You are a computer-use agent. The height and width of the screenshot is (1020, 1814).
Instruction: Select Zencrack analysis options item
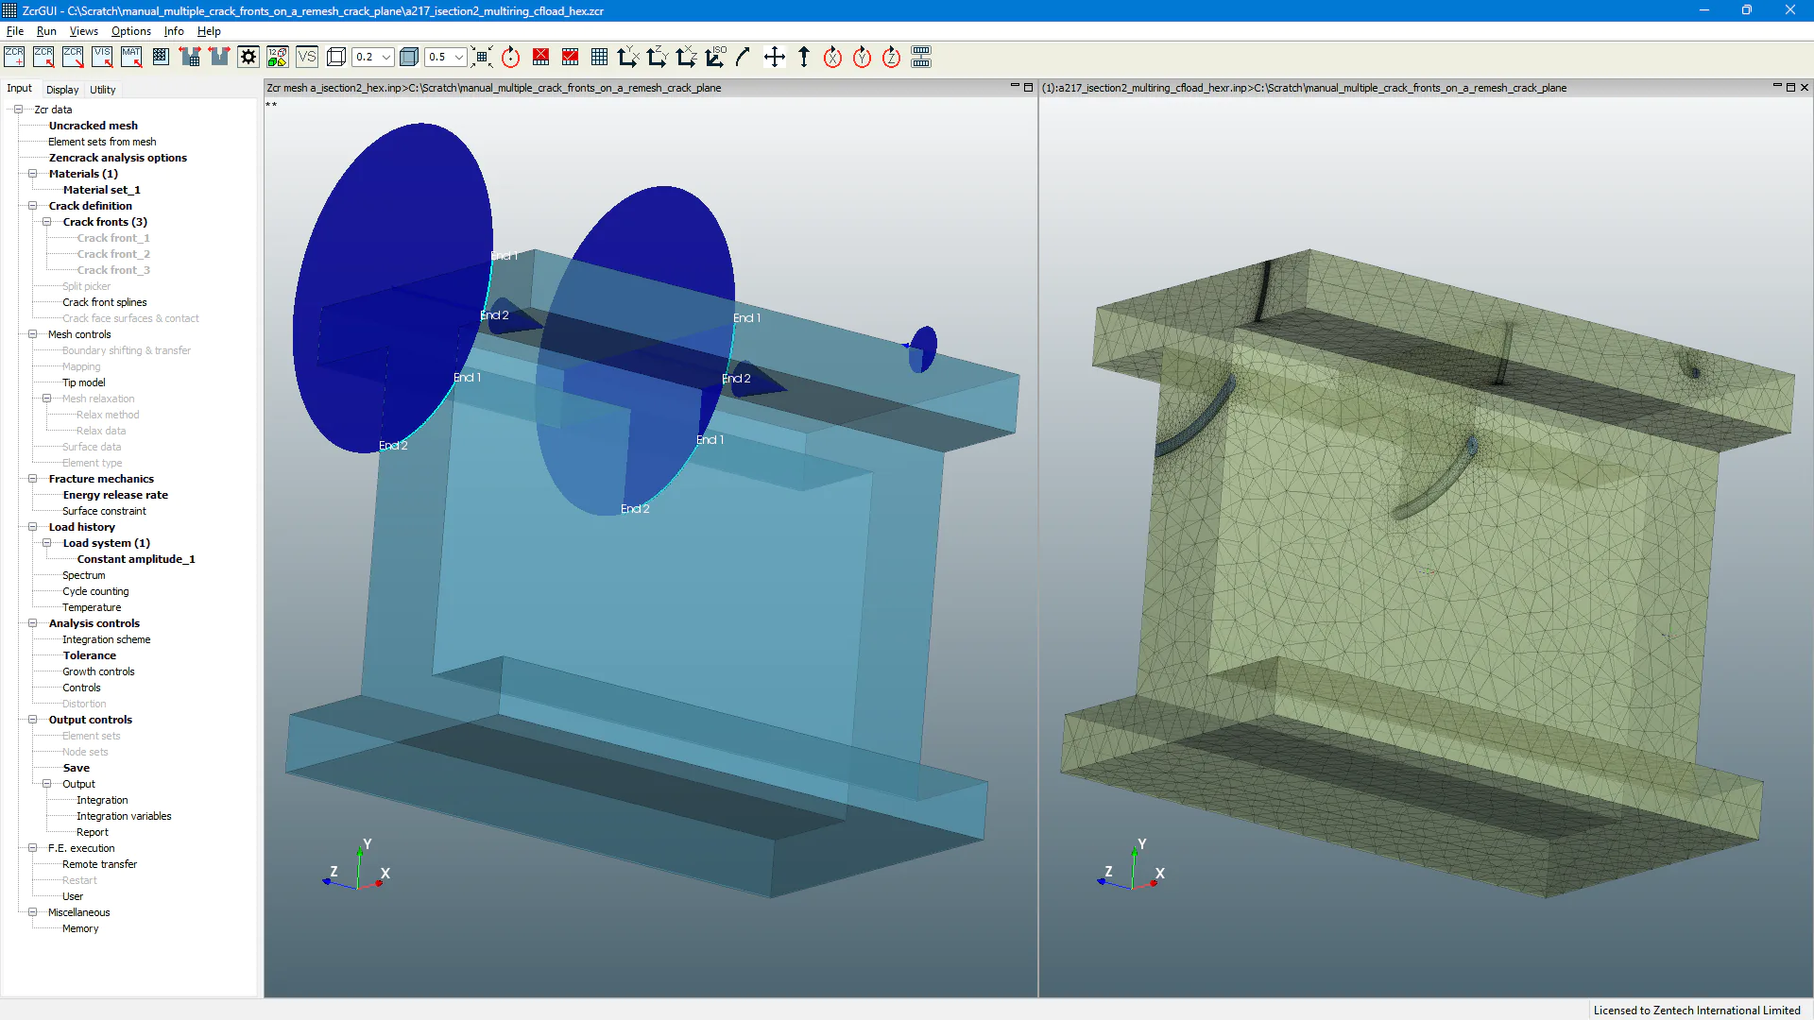click(x=117, y=158)
